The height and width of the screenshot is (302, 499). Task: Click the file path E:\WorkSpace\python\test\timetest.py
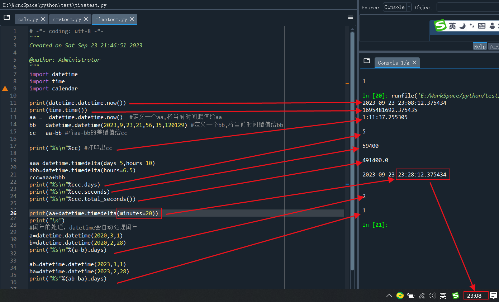pos(54,5)
